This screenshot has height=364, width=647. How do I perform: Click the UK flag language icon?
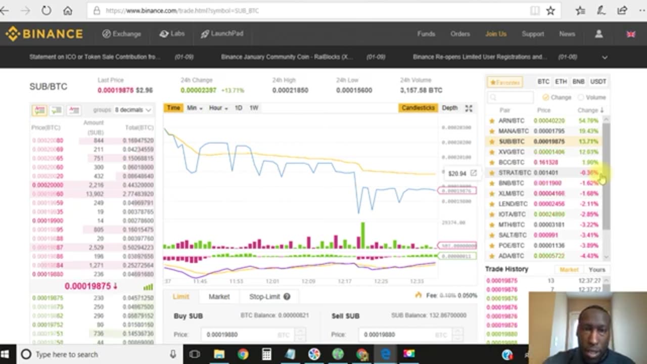pyautogui.click(x=630, y=34)
